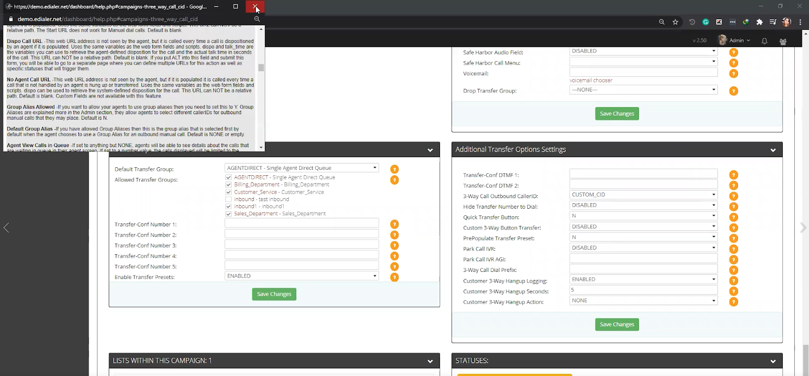The width and height of the screenshot is (809, 376).
Task: Open Default Transfer Group dropdown
Action: pos(302,168)
